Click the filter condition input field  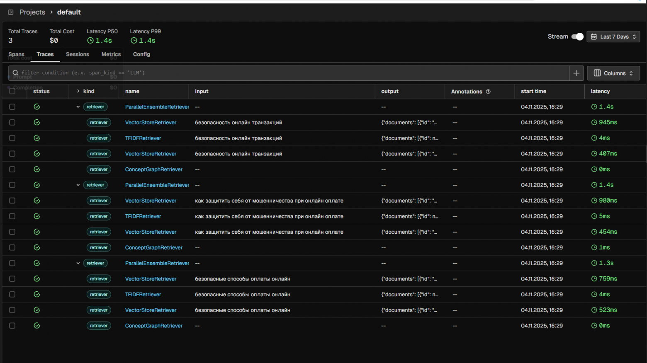290,73
